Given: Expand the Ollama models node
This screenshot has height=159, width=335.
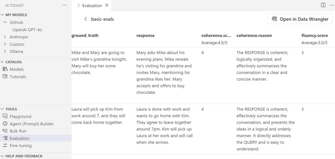Looking at the screenshot, I should click(x=5, y=52).
